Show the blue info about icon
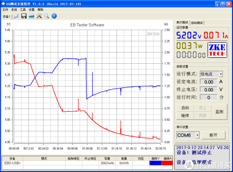Viewport: 233px width, 172px height. point(54,16)
